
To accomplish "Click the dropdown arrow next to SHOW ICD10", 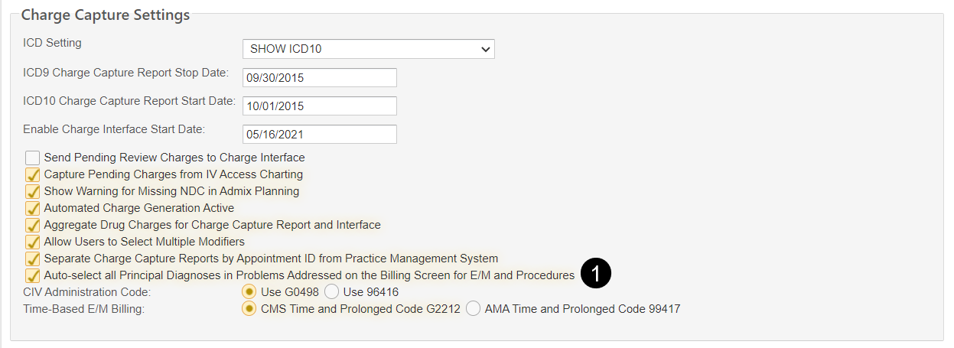I will coord(485,49).
